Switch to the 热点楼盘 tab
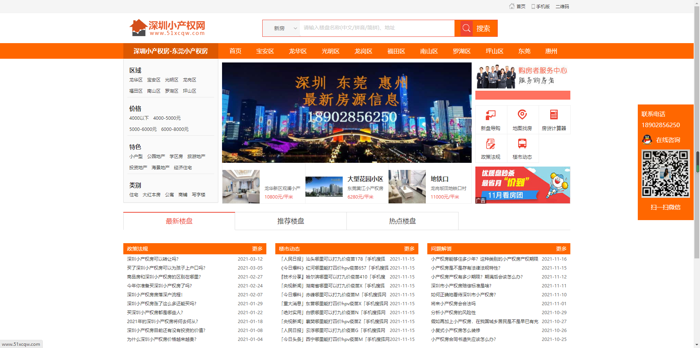700x348 pixels. [402, 221]
